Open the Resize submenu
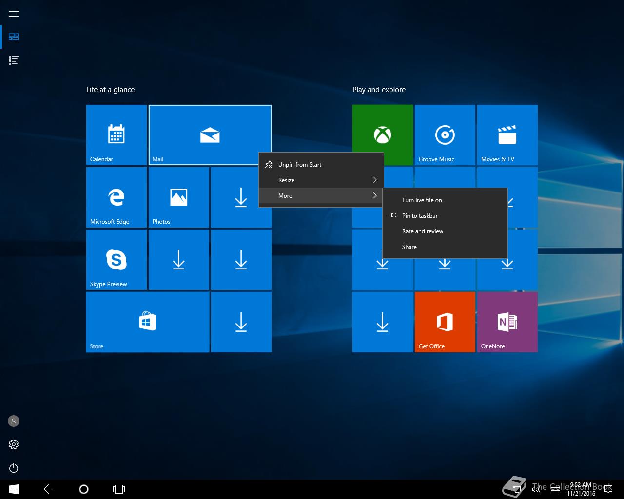Image resolution: width=624 pixels, height=499 pixels. [x=321, y=180]
